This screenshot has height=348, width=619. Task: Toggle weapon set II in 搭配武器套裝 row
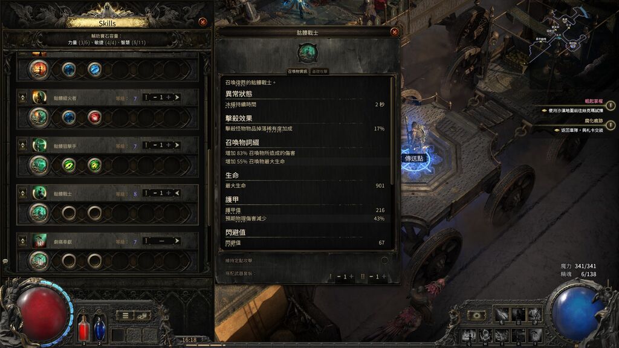[x=363, y=277]
